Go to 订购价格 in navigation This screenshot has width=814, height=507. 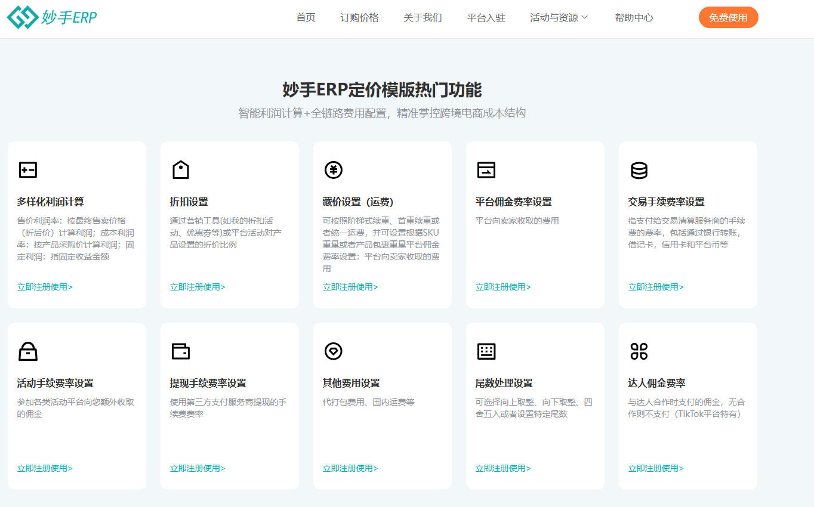359,18
